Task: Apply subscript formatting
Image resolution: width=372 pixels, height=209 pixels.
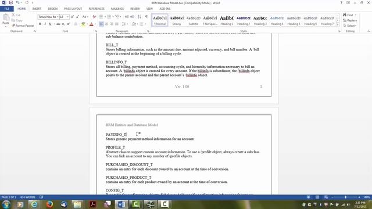Action: tap(63, 24)
